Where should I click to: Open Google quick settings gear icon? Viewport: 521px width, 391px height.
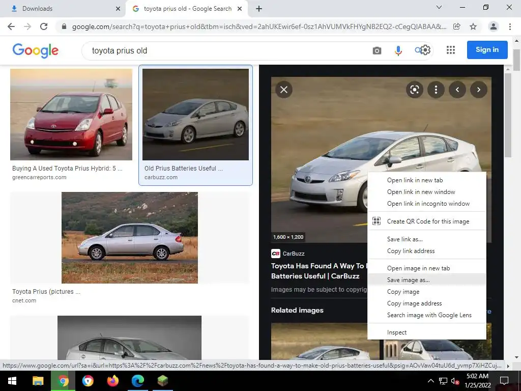click(425, 50)
